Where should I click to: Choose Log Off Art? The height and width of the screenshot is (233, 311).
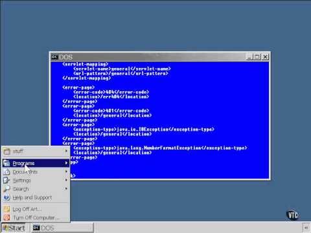coord(36,209)
